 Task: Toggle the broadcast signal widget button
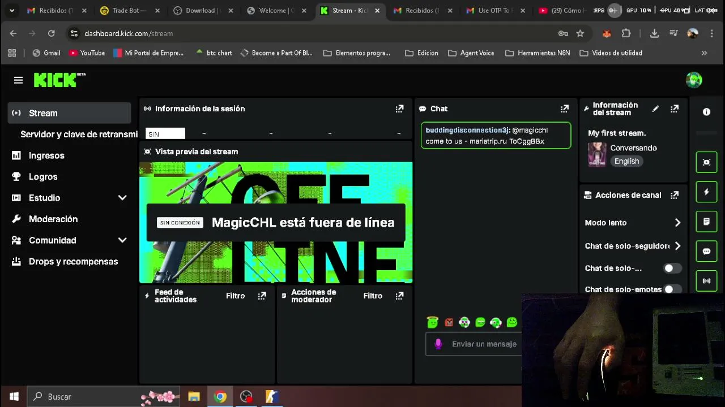[706, 281]
